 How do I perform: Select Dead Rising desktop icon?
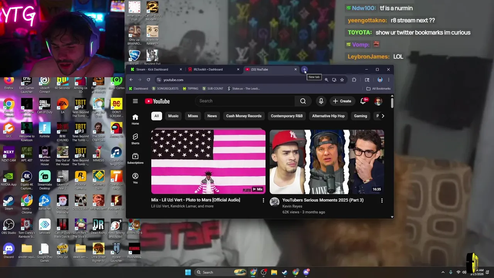pos(98,227)
